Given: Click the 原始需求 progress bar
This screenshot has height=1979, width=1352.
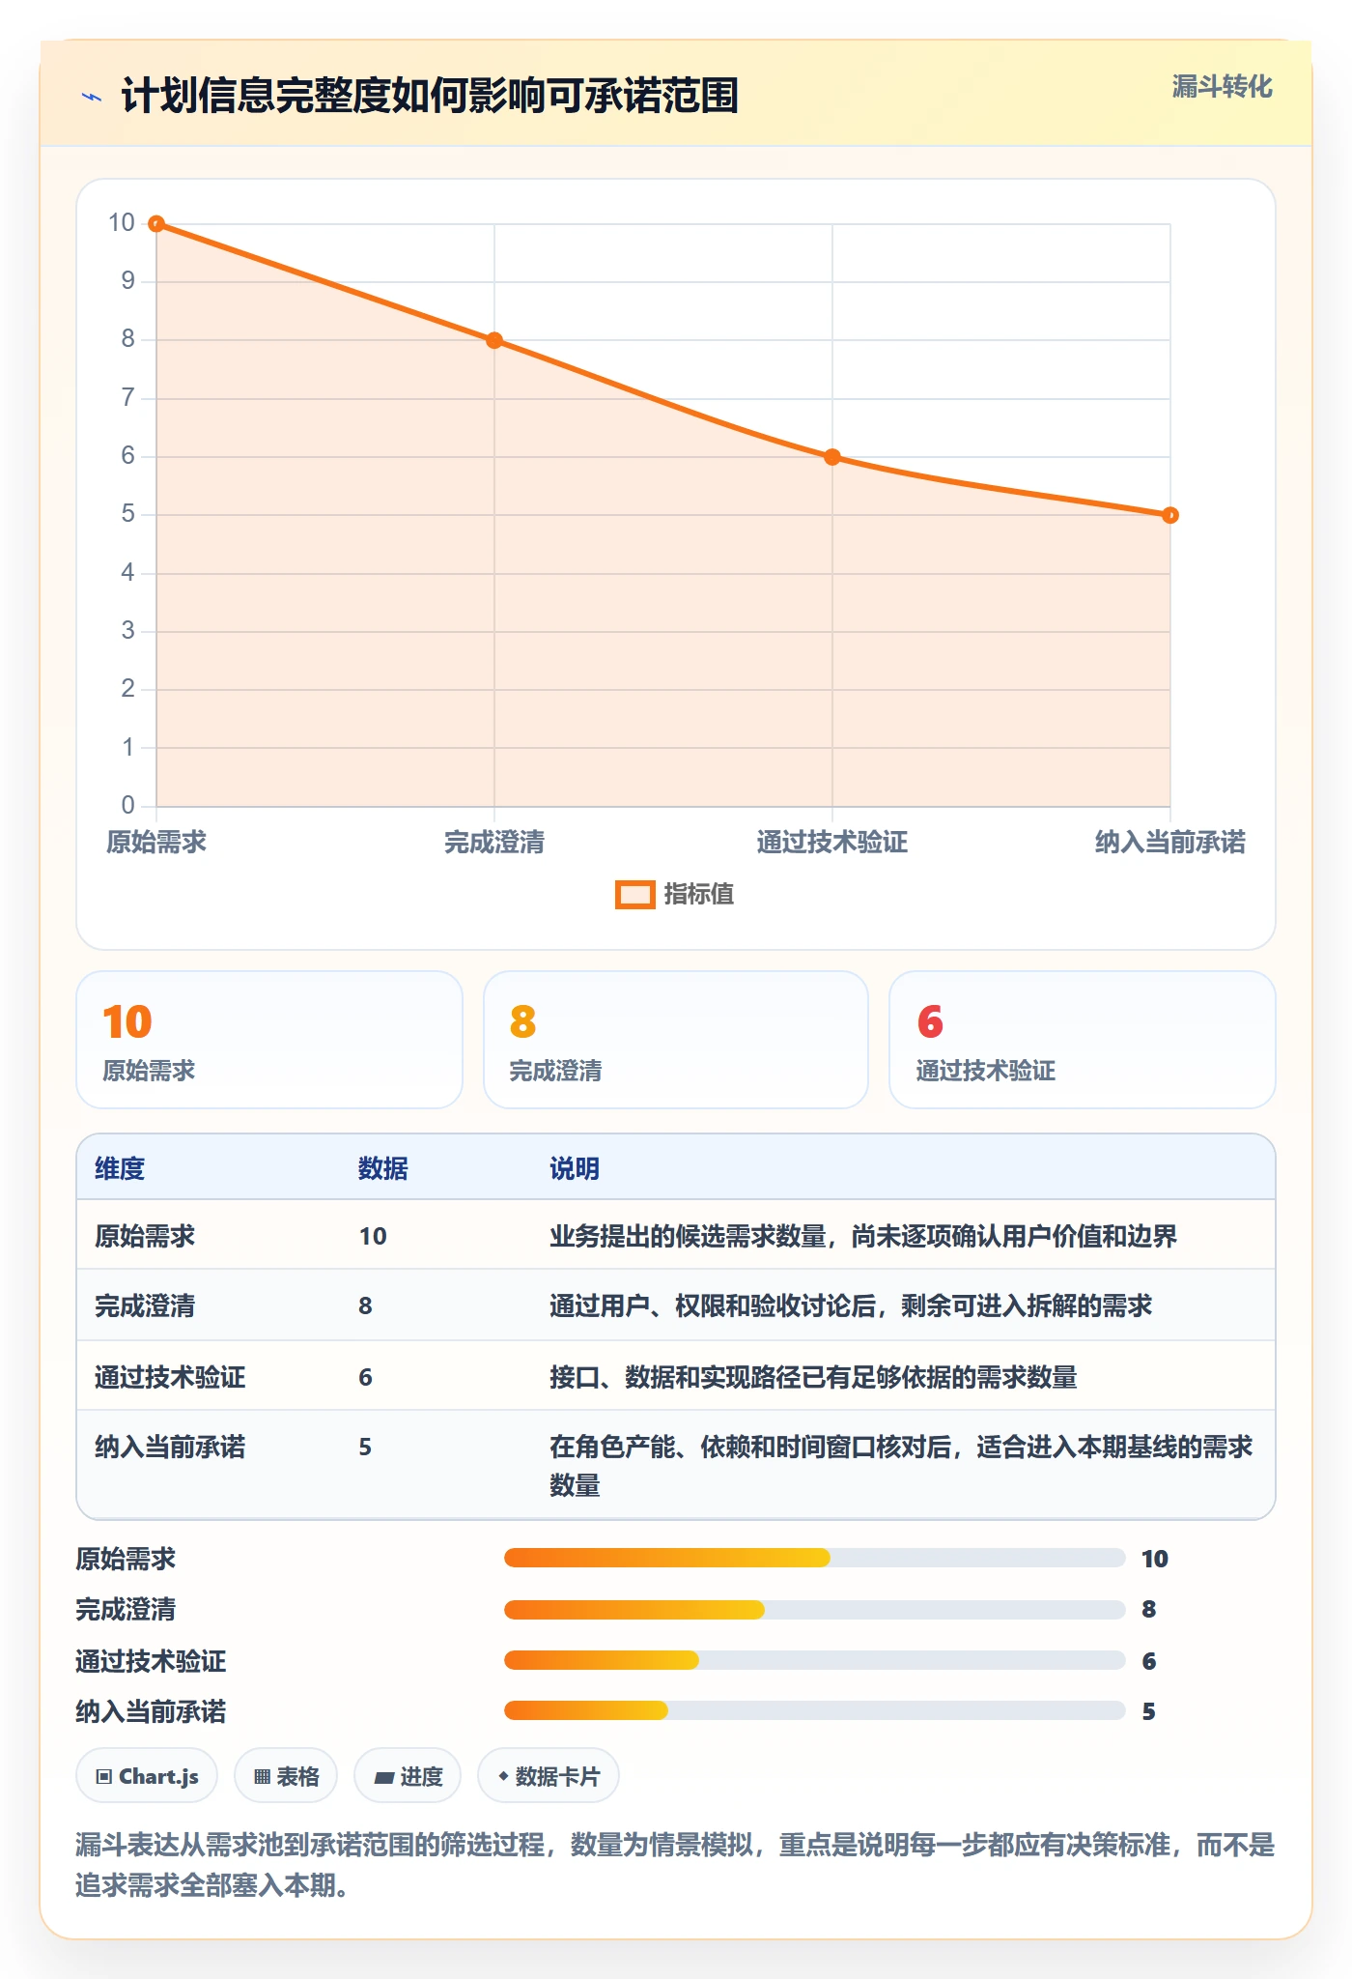Looking at the screenshot, I should [x=815, y=1558].
